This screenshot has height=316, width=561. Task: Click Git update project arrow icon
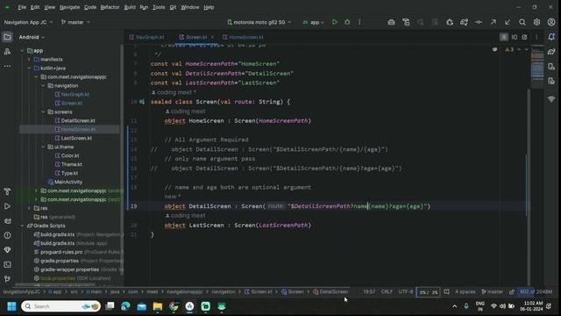click(x=508, y=22)
